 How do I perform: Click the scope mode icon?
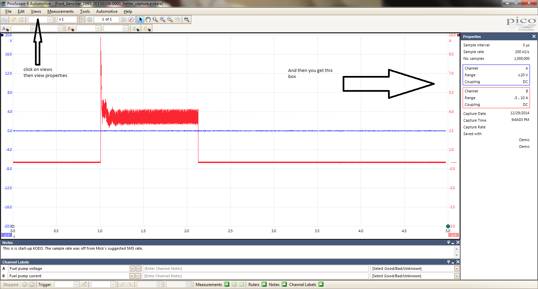click(x=5, y=19)
